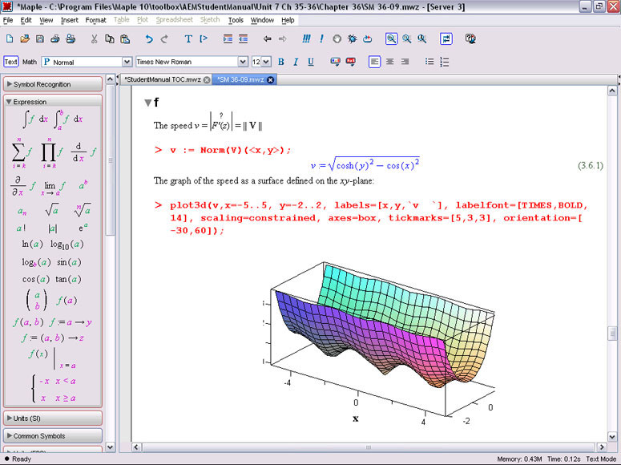Open the Tools menu

pos(236,19)
